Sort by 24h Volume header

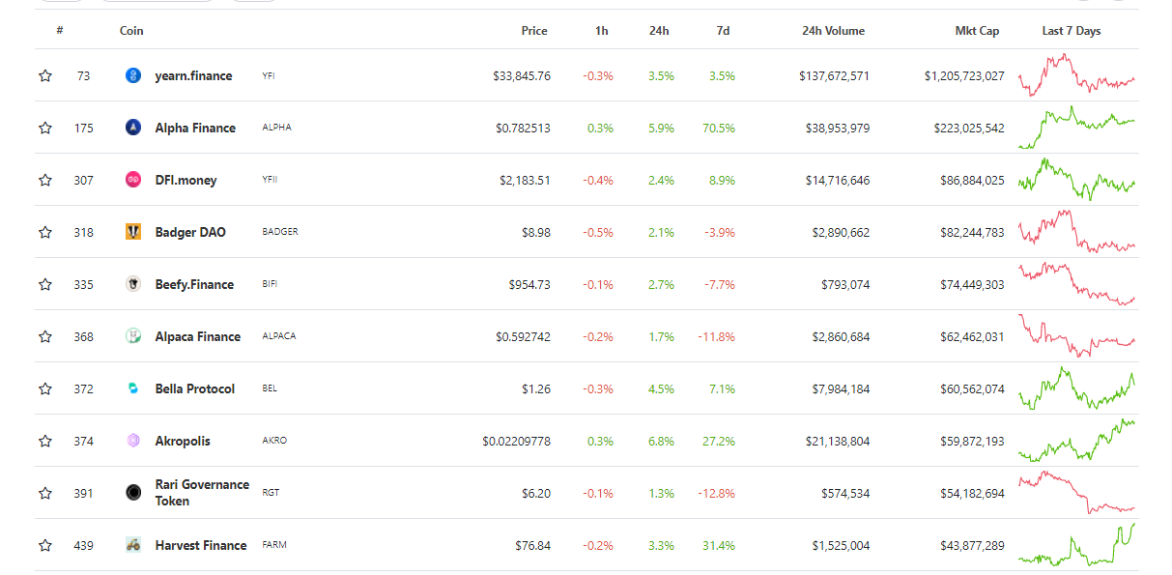(x=833, y=31)
